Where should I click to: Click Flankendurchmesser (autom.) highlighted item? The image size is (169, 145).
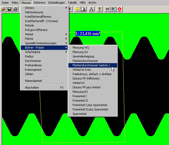pos(93,65)
